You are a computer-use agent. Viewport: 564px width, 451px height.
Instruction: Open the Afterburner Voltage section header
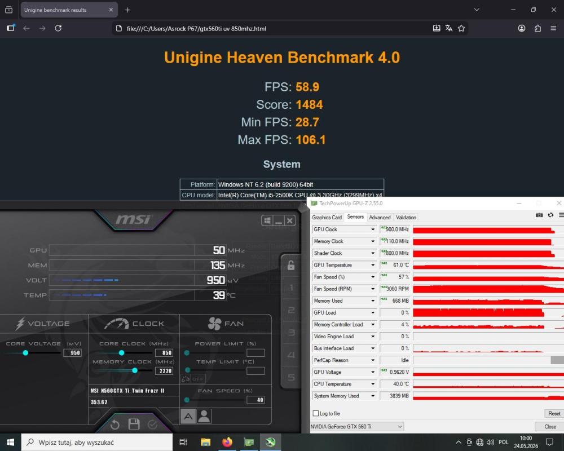coord(43,324)
